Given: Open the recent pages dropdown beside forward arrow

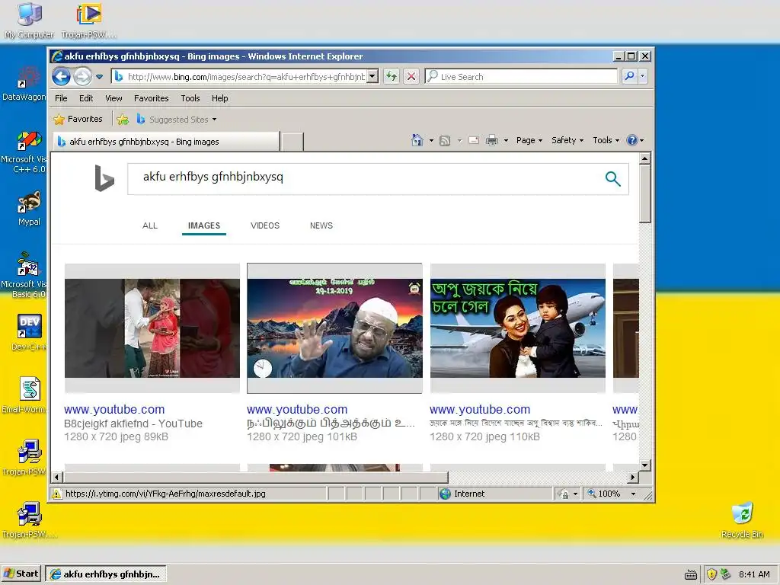Looking at the screenshot, I should click(100, 77).
